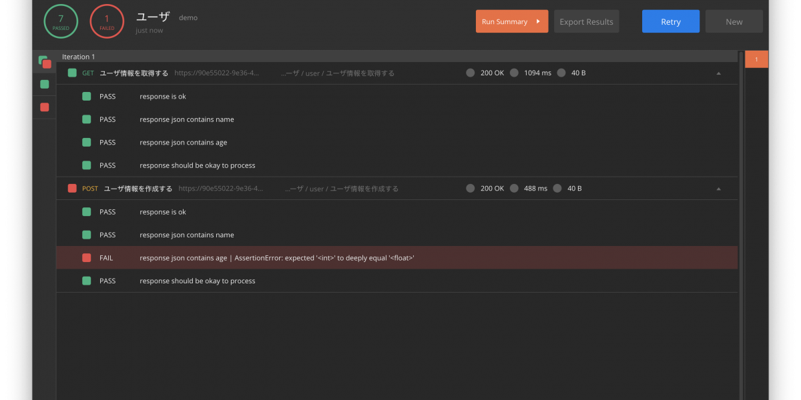Click the red status square of POST request
Viewport: 801px width, 400px height.
[x=72, y=189]
